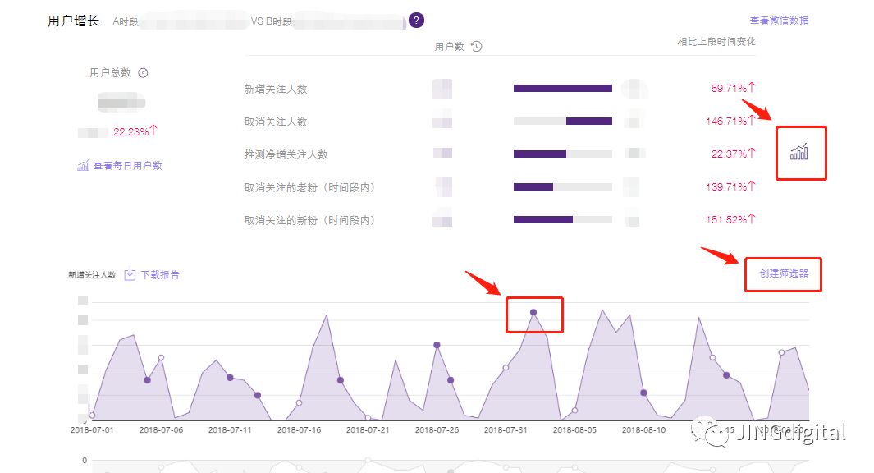Select the highlighted peak point above 2018-07-31
This screenshot has width=874, height=473.
click(x=534, y=311)
